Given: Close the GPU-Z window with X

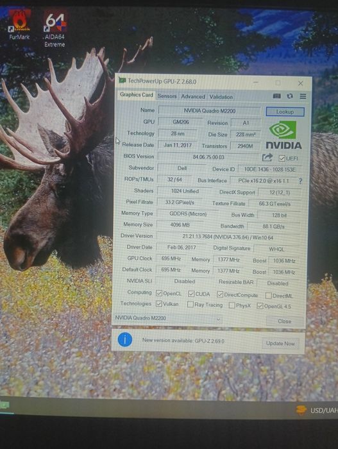Looking at the screenshot, I should click(x=300, y=83).
